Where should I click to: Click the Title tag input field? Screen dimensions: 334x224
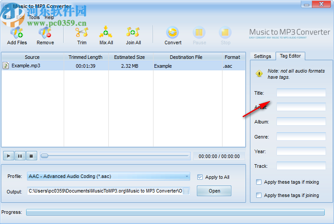301,93
